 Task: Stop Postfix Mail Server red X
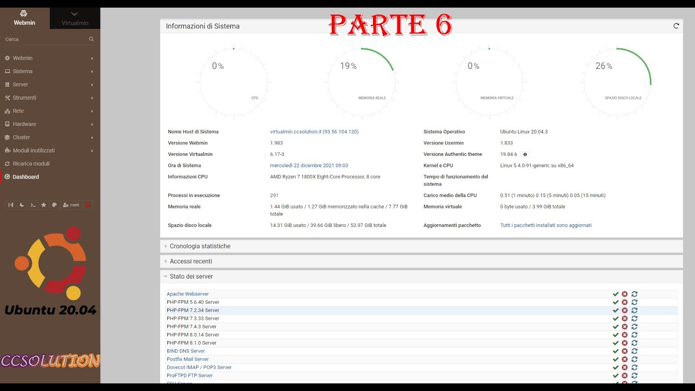point(625,359)
